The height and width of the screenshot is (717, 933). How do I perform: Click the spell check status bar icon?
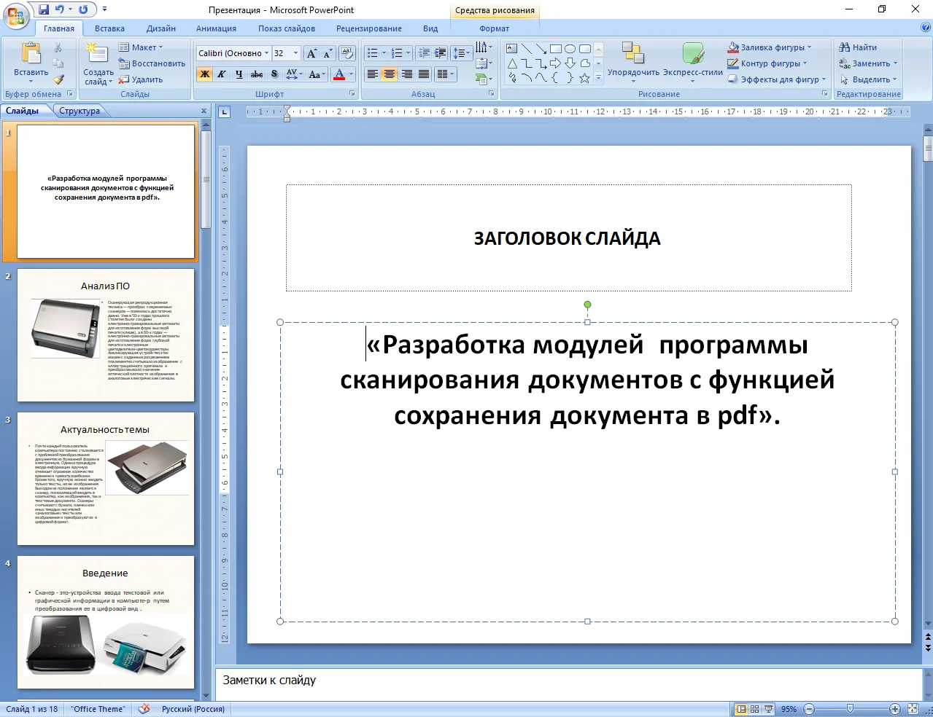coord(144,709)
